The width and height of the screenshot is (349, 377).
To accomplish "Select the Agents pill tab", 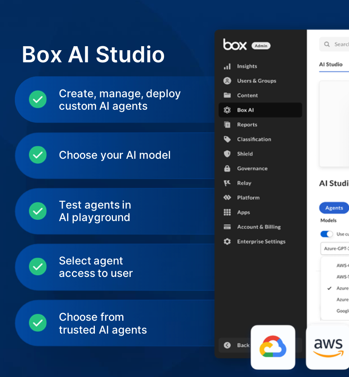I will (x=334, y=208).
